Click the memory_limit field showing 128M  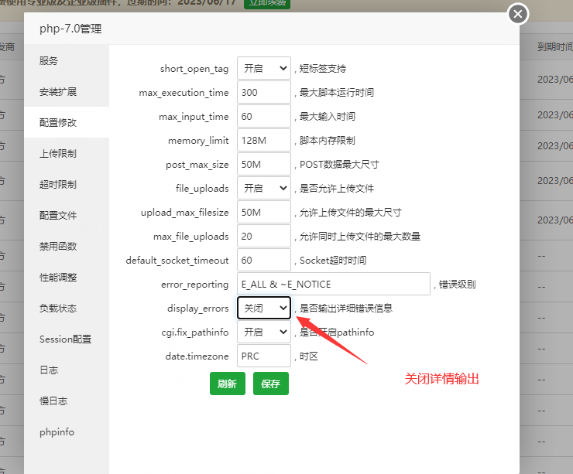(x=264, y=140)
